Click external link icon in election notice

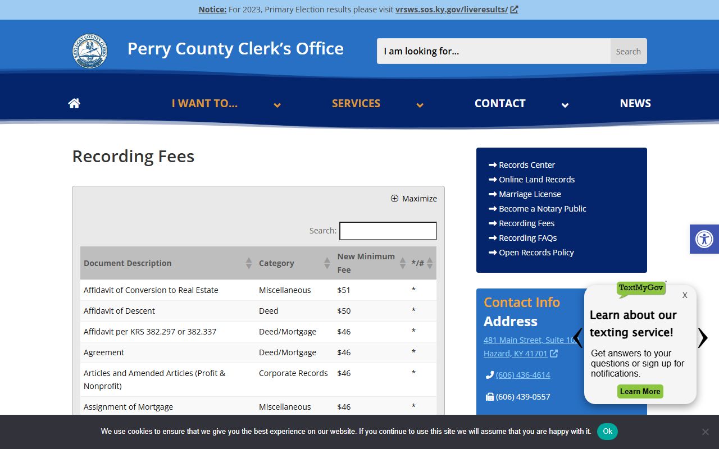[x=514, y=10]
